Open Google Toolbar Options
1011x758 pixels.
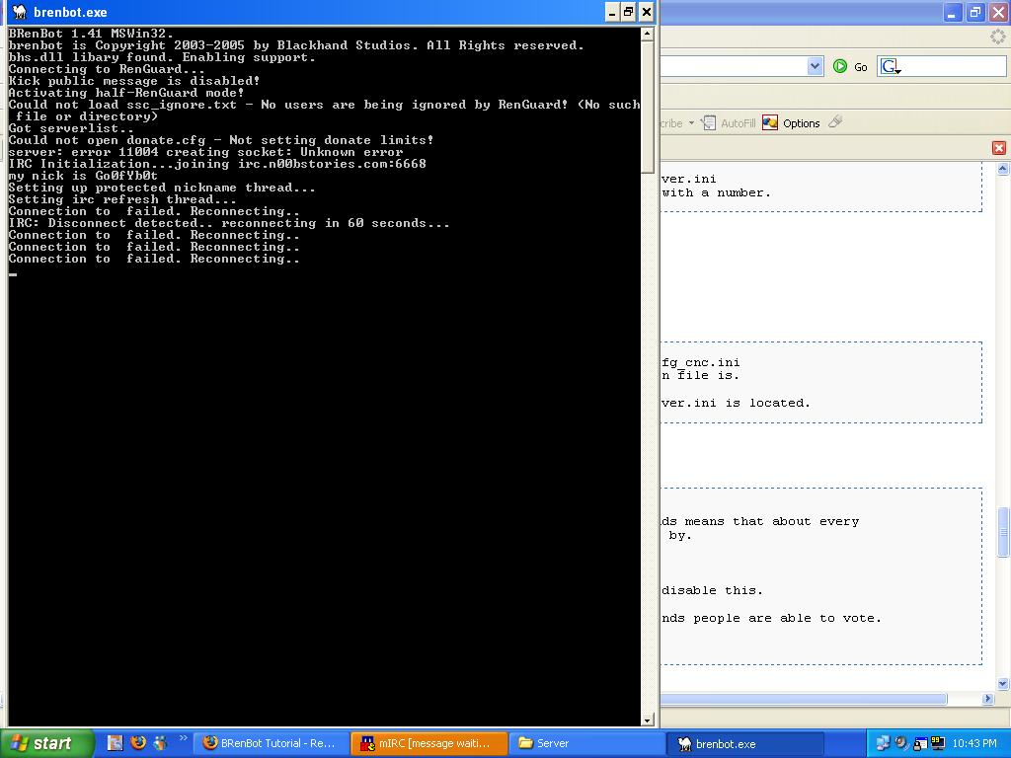coord(791,123)
